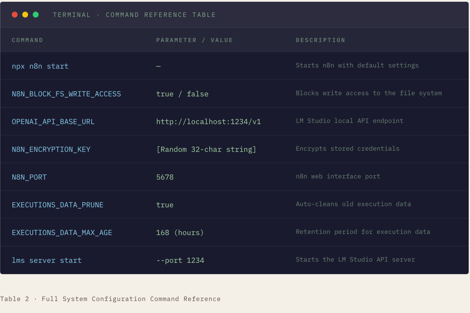Select 'Retention period for execution data' description

363,232
